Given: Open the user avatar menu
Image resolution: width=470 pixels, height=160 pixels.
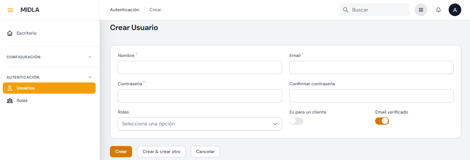Looking at the screenshot, I should pyautogui.click(x=455, y=10).
